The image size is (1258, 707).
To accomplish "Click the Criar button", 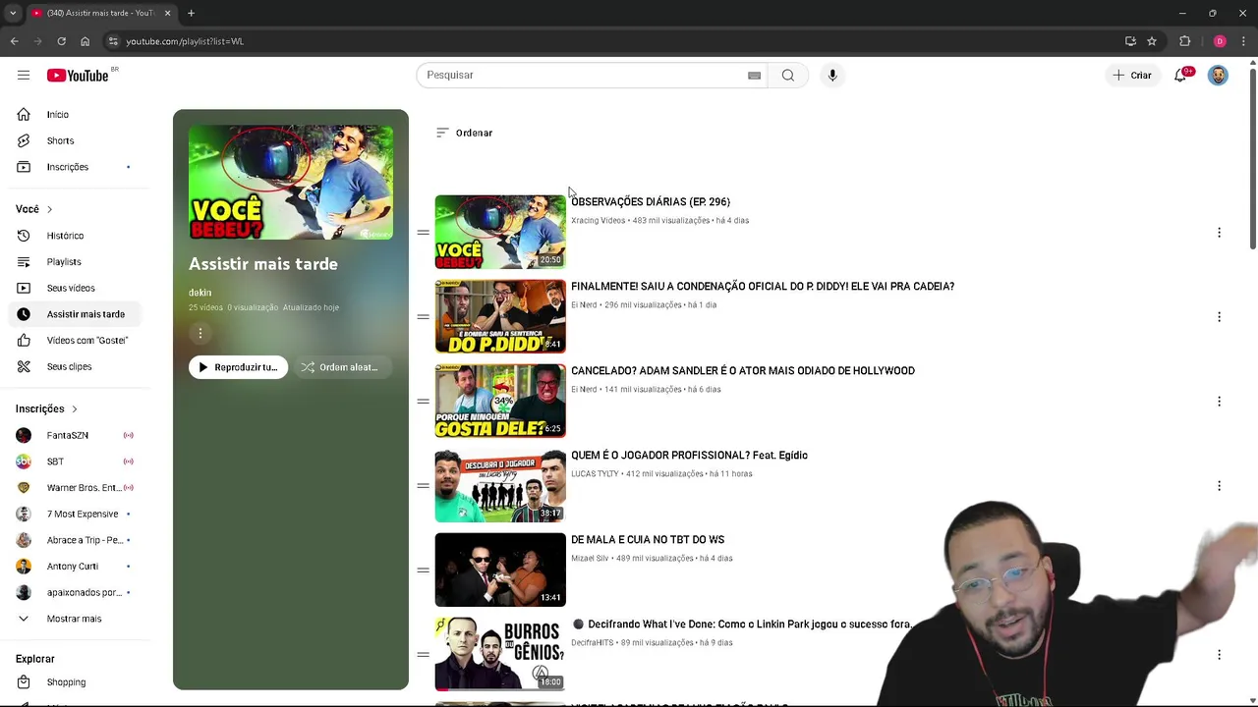I will click(1132, 75).
